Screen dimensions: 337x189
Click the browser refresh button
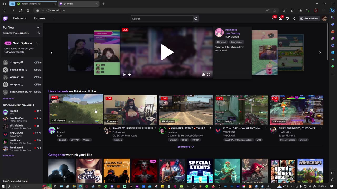[20, 10]
